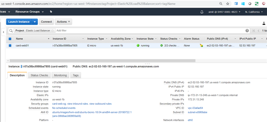Go to first page of instances

pyautogui.click(x=254, y=31)
